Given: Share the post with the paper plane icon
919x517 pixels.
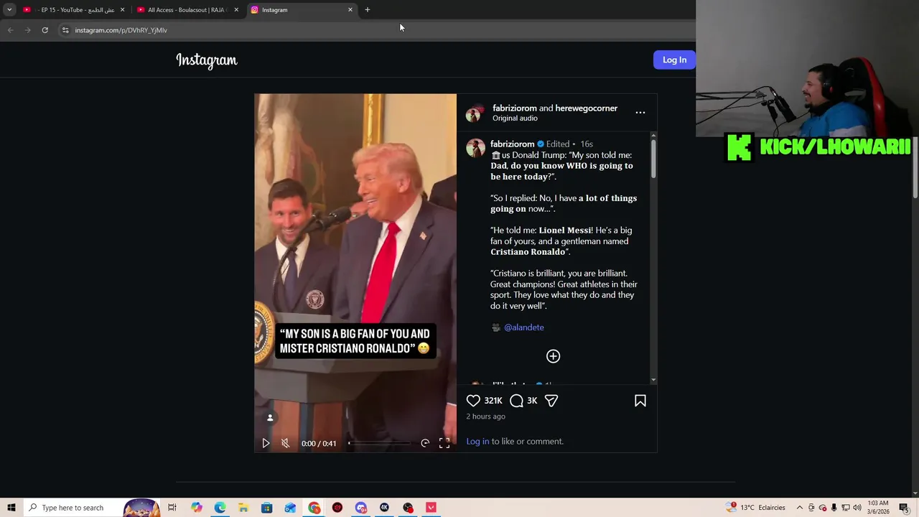Looking at the screenshot, I should coord(551,401).
